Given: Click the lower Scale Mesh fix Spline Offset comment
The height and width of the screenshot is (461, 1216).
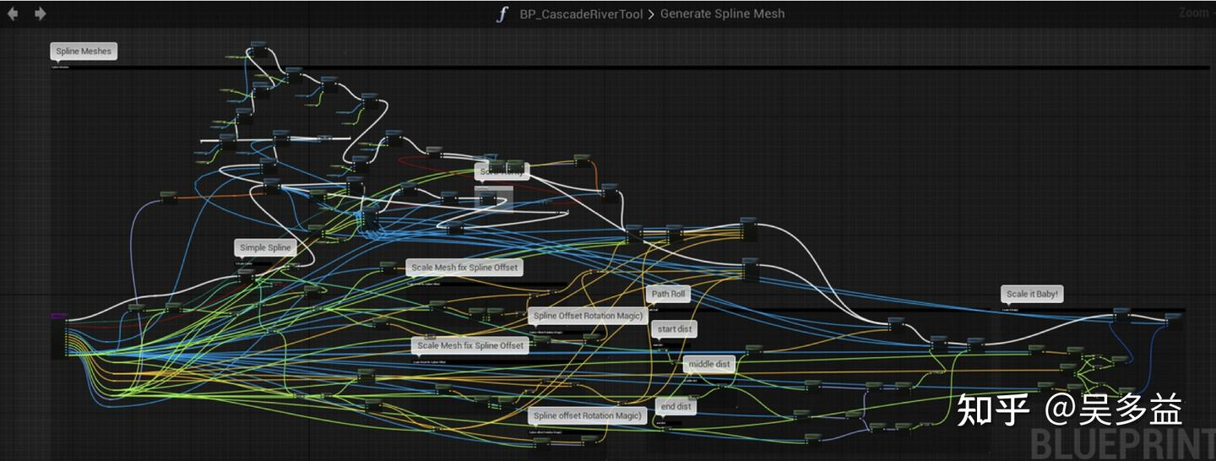Looking at the screenshot, I should (x=470, y=345).
